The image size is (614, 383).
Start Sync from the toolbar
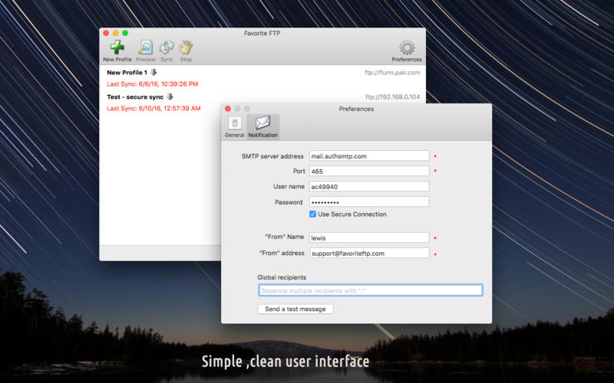[167, 48]
